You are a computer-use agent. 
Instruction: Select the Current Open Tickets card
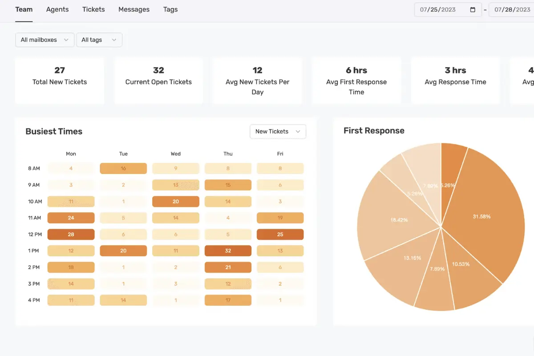(158, 81)
